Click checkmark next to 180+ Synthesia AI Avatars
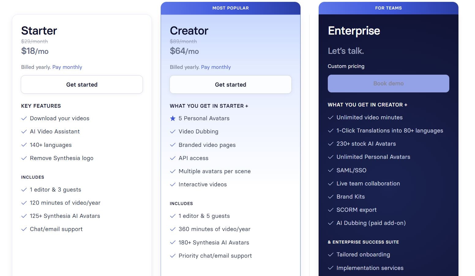Viewport: 475px width, 276px height. (x=173, y=243)
